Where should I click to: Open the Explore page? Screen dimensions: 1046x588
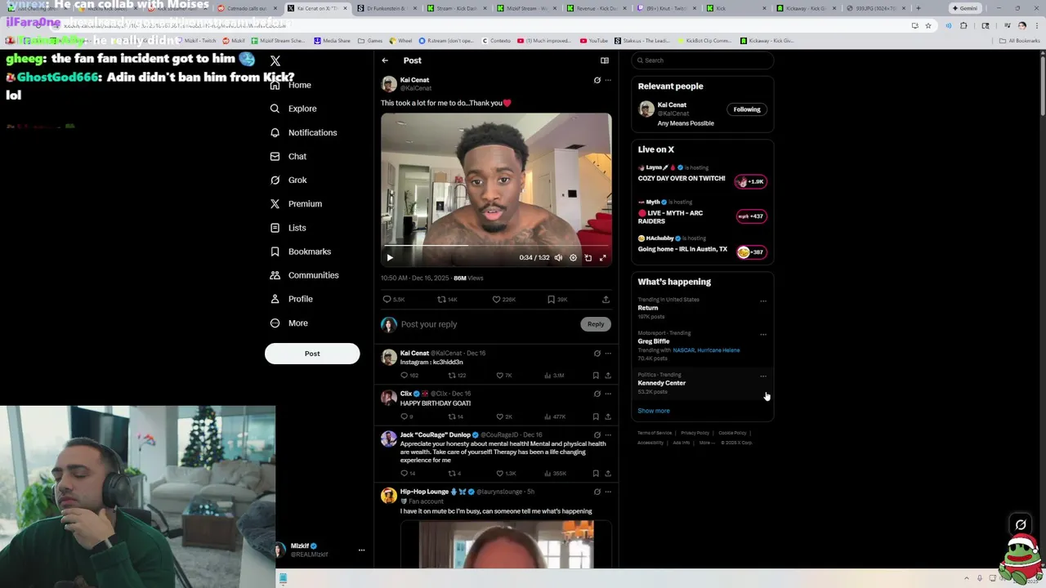(x=293, y=109)
